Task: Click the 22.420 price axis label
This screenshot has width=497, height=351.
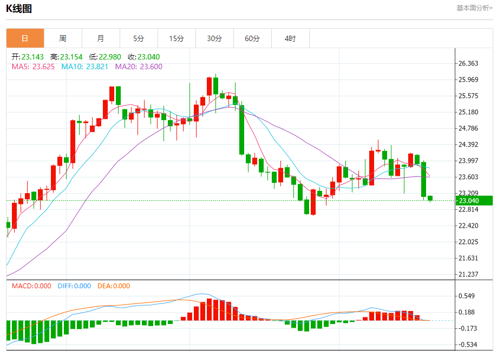Action: click(x=468, y=226)
